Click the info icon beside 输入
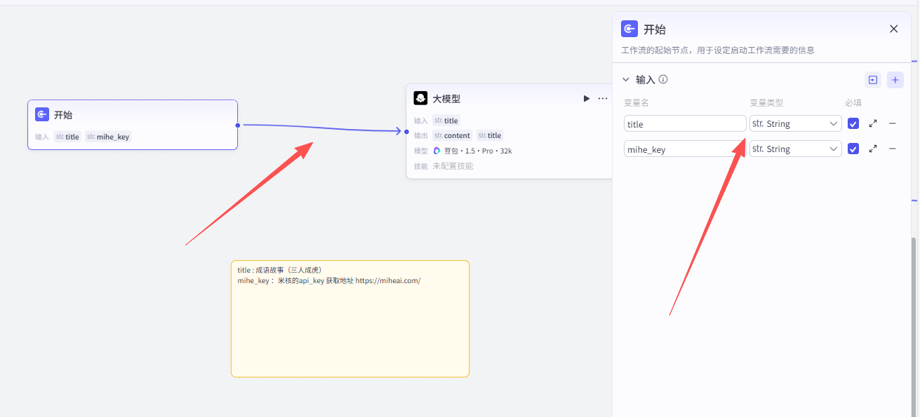 click(x=663, y=79)
